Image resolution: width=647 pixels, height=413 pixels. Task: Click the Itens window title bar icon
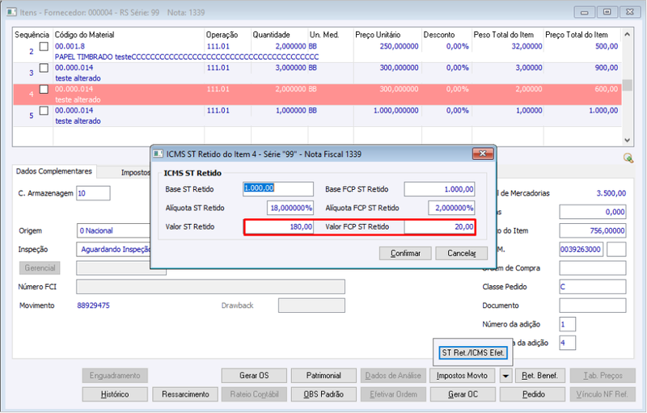pyautogui.click(x=11, y=12)
